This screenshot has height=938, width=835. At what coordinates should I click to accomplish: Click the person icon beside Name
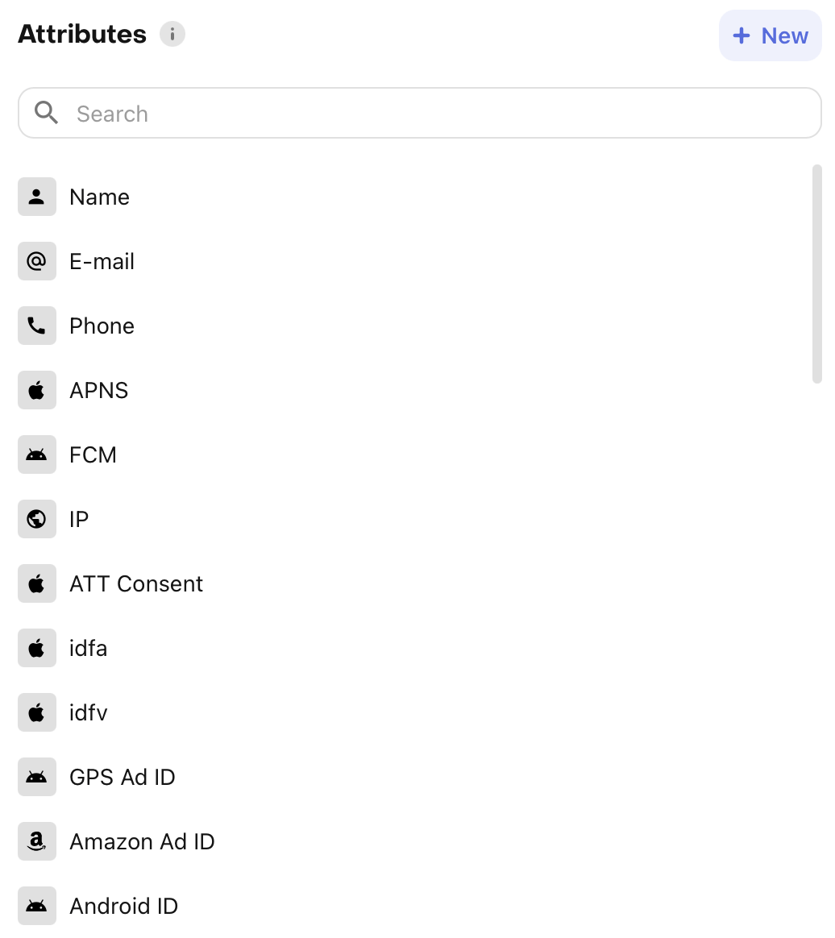pyautogui.click(x=36, y=197)
